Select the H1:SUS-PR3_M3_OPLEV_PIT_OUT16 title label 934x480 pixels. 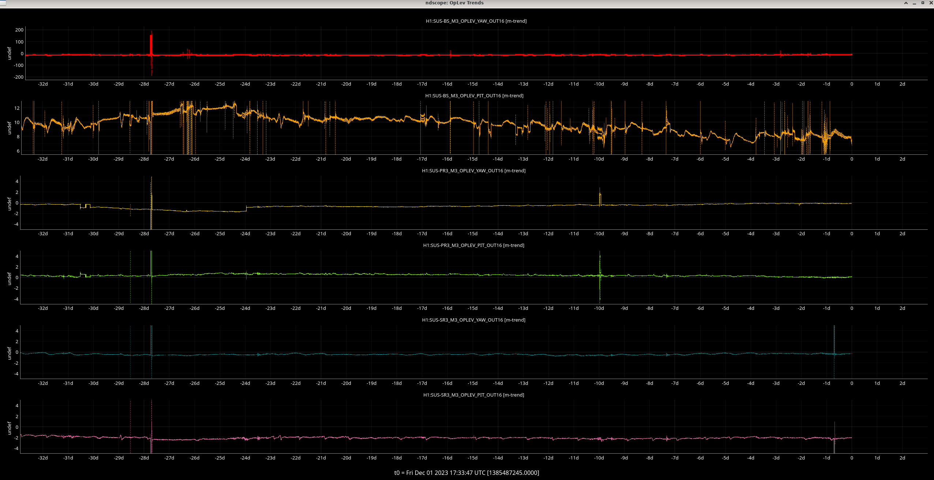[x=473, y=245]
